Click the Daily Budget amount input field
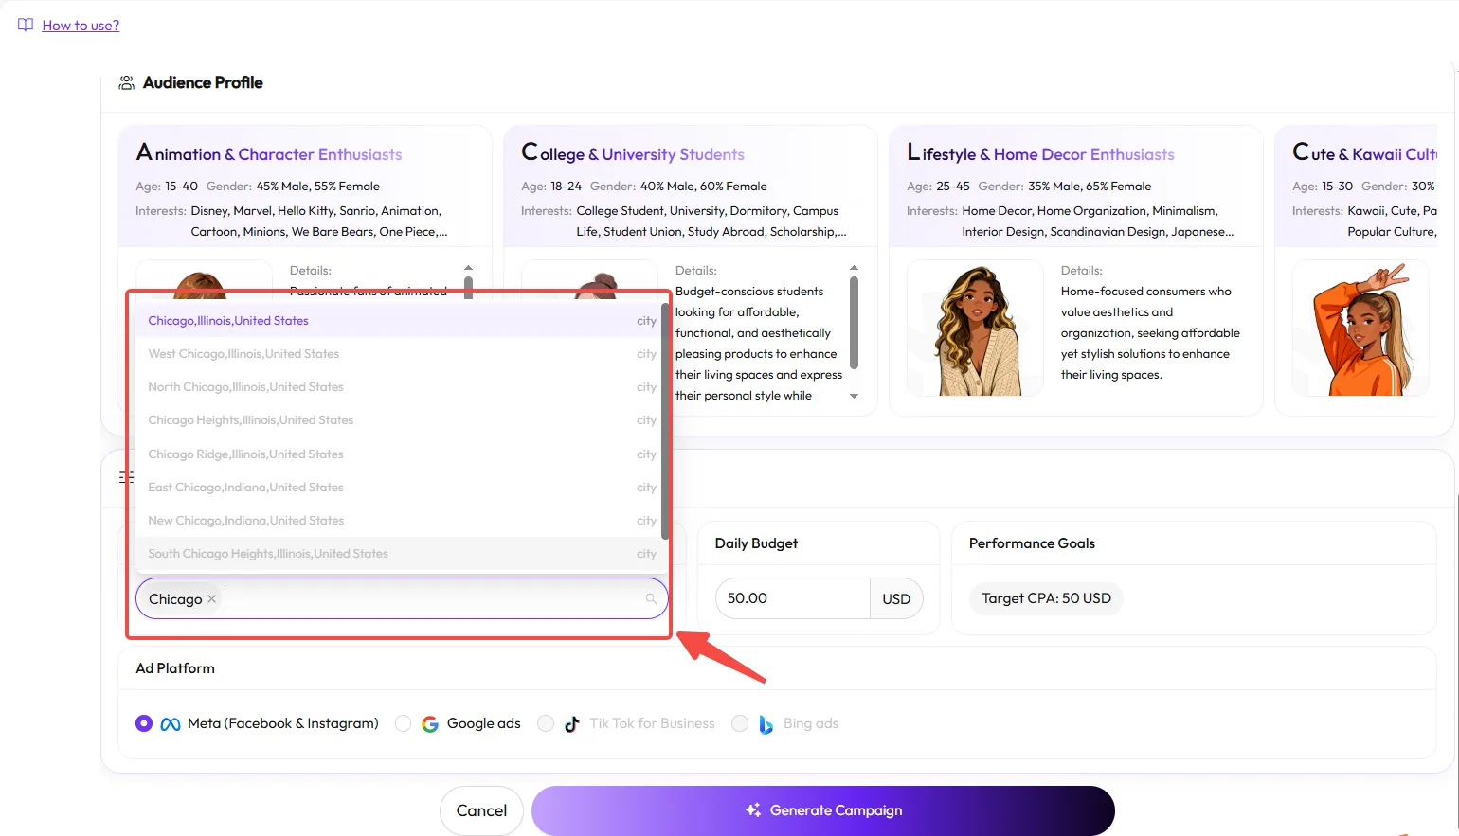Screen dimensions: 1459x836 [792, 598]
